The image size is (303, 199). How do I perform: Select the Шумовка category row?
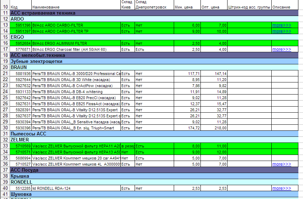click(154, 194)
